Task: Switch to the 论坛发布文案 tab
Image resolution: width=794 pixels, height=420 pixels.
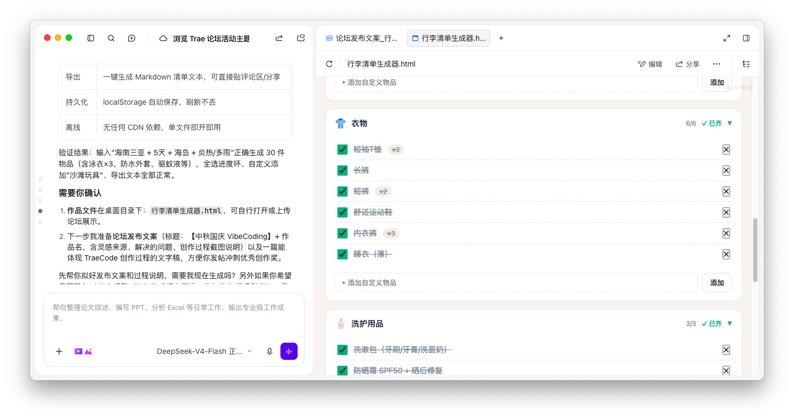Action: pyautogui.click(x=362, y=38)
